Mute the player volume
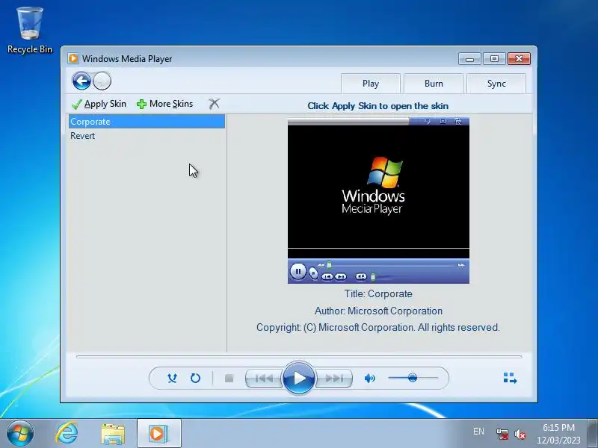The image size is (598, 448). 369,379
